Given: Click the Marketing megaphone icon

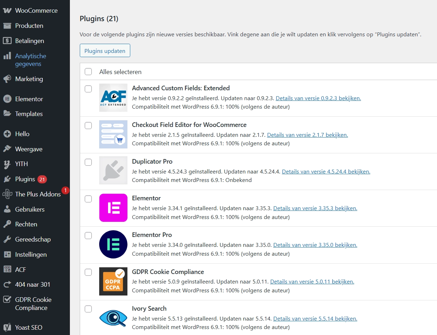Looking at the screenshot, I should [7, 79].
